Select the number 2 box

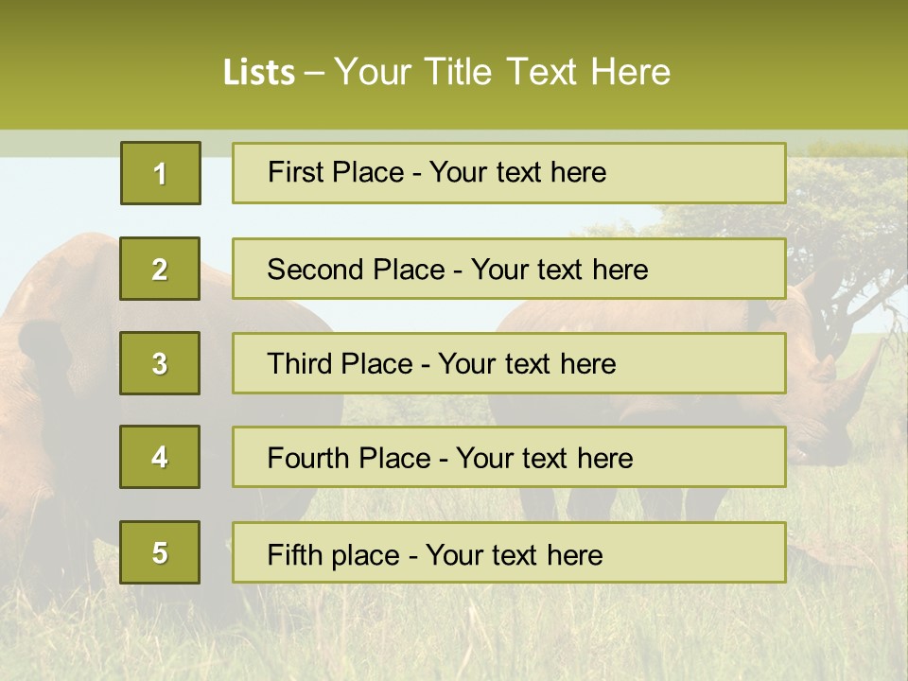click(x=160, y=269)
